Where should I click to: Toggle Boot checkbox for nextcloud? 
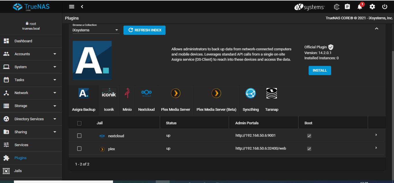pos(309,136)
